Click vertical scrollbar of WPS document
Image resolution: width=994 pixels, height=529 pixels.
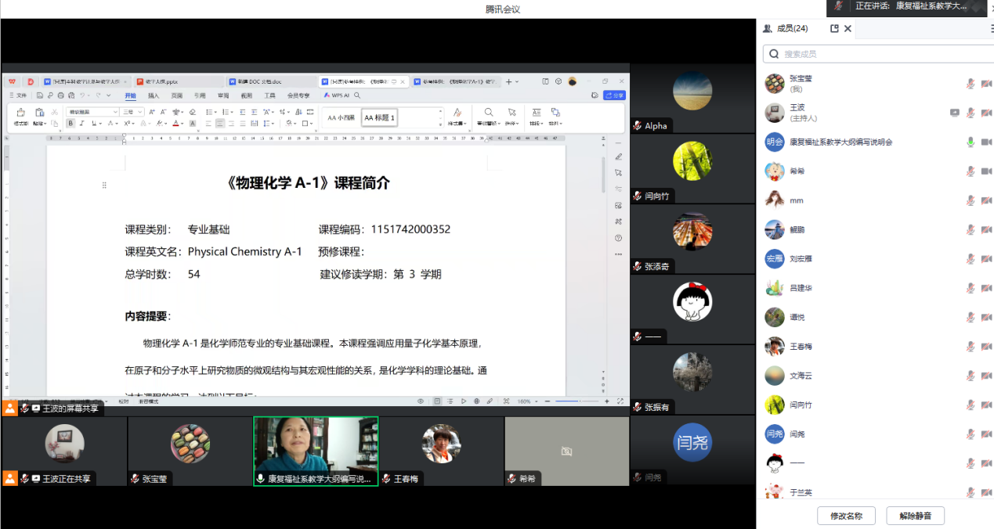pyautogui.click(x=602, y=174)
